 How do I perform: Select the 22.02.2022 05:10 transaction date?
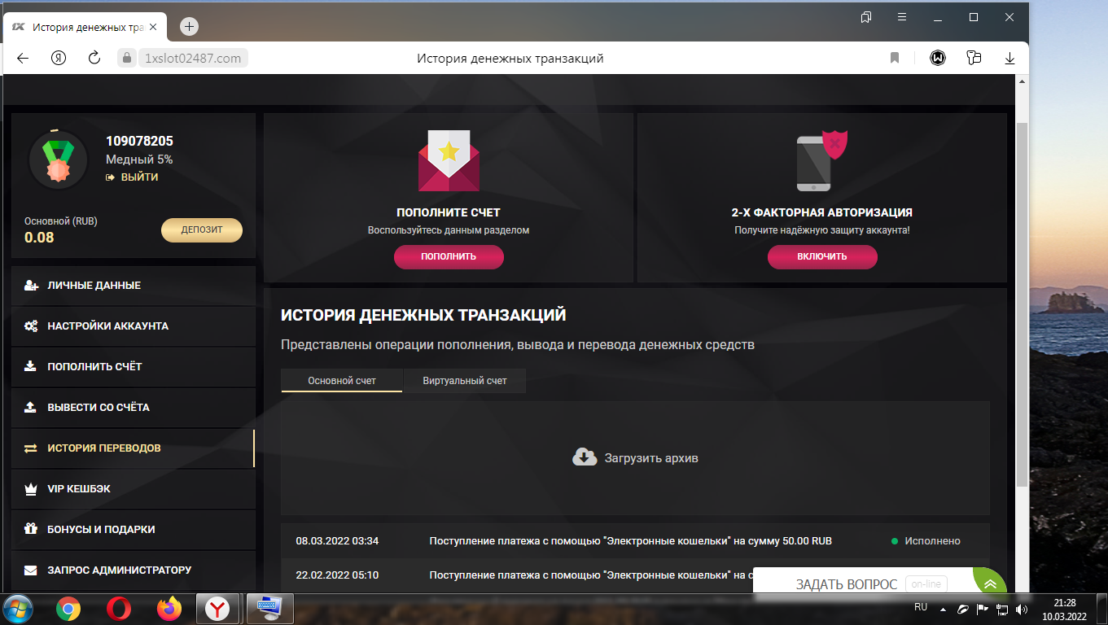[337, 575]
